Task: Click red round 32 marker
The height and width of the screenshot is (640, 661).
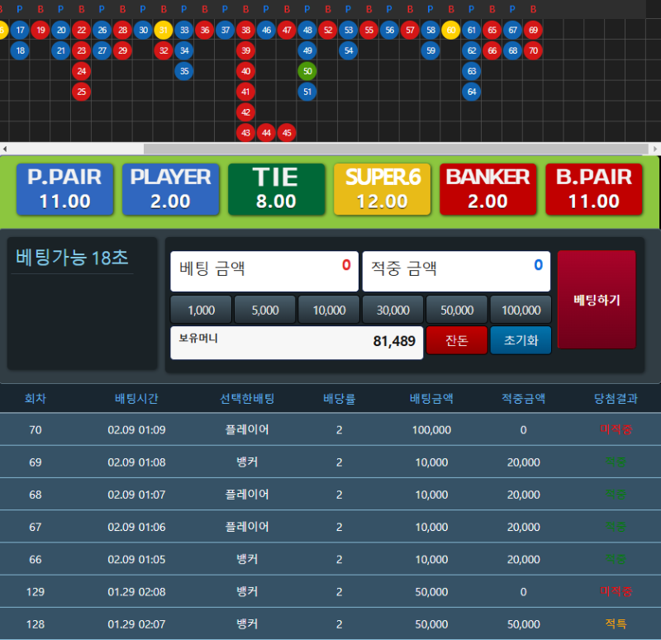Action: [164, 50]
